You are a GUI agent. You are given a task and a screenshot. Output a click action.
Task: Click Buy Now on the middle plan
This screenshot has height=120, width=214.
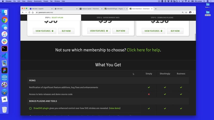coord(121,31)
